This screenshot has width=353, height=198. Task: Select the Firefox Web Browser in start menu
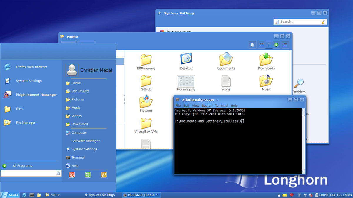pyautogui.click(x=31, y=67)
